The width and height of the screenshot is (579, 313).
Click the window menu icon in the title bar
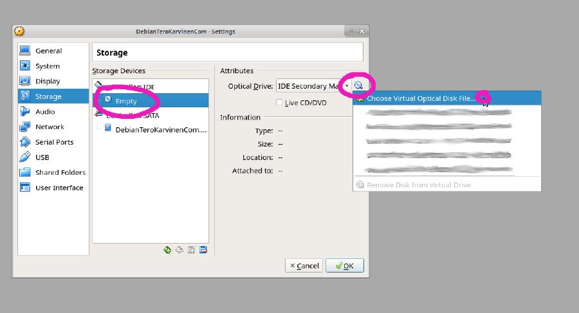click(x=19, y=31)
